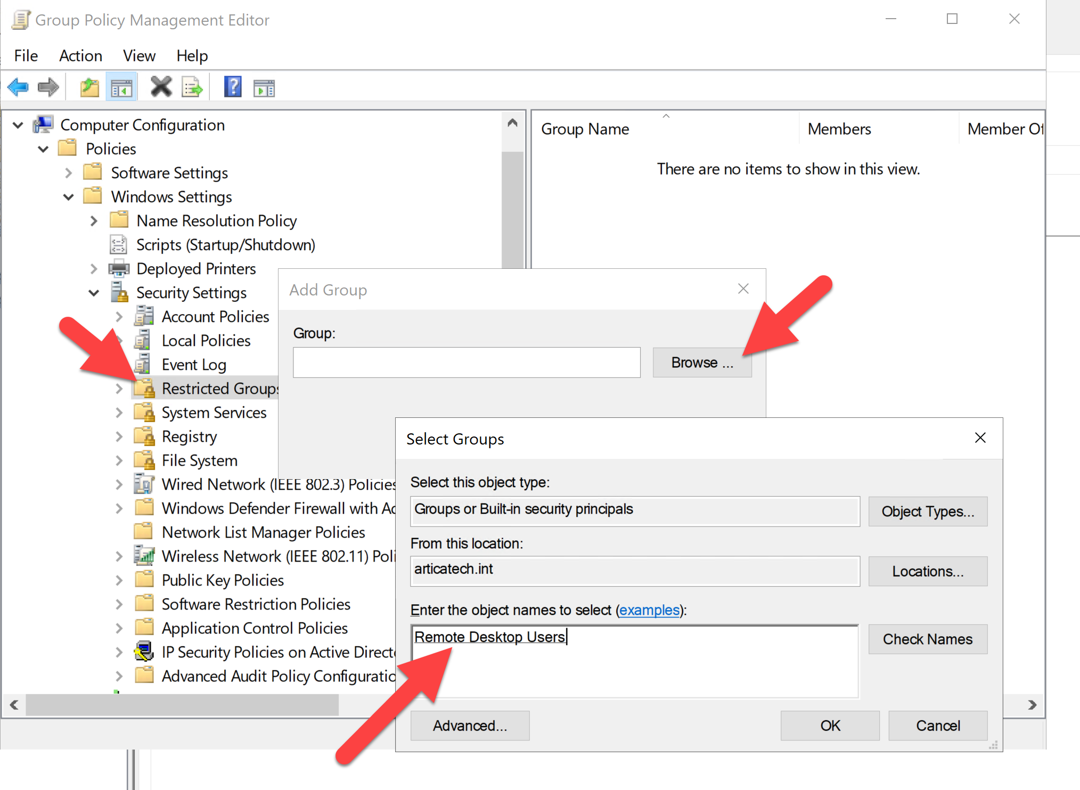Click the Forward arrow toolbar icon
Screen dimensions: 1080x790
pyautogui.click(x=48, y=87)
